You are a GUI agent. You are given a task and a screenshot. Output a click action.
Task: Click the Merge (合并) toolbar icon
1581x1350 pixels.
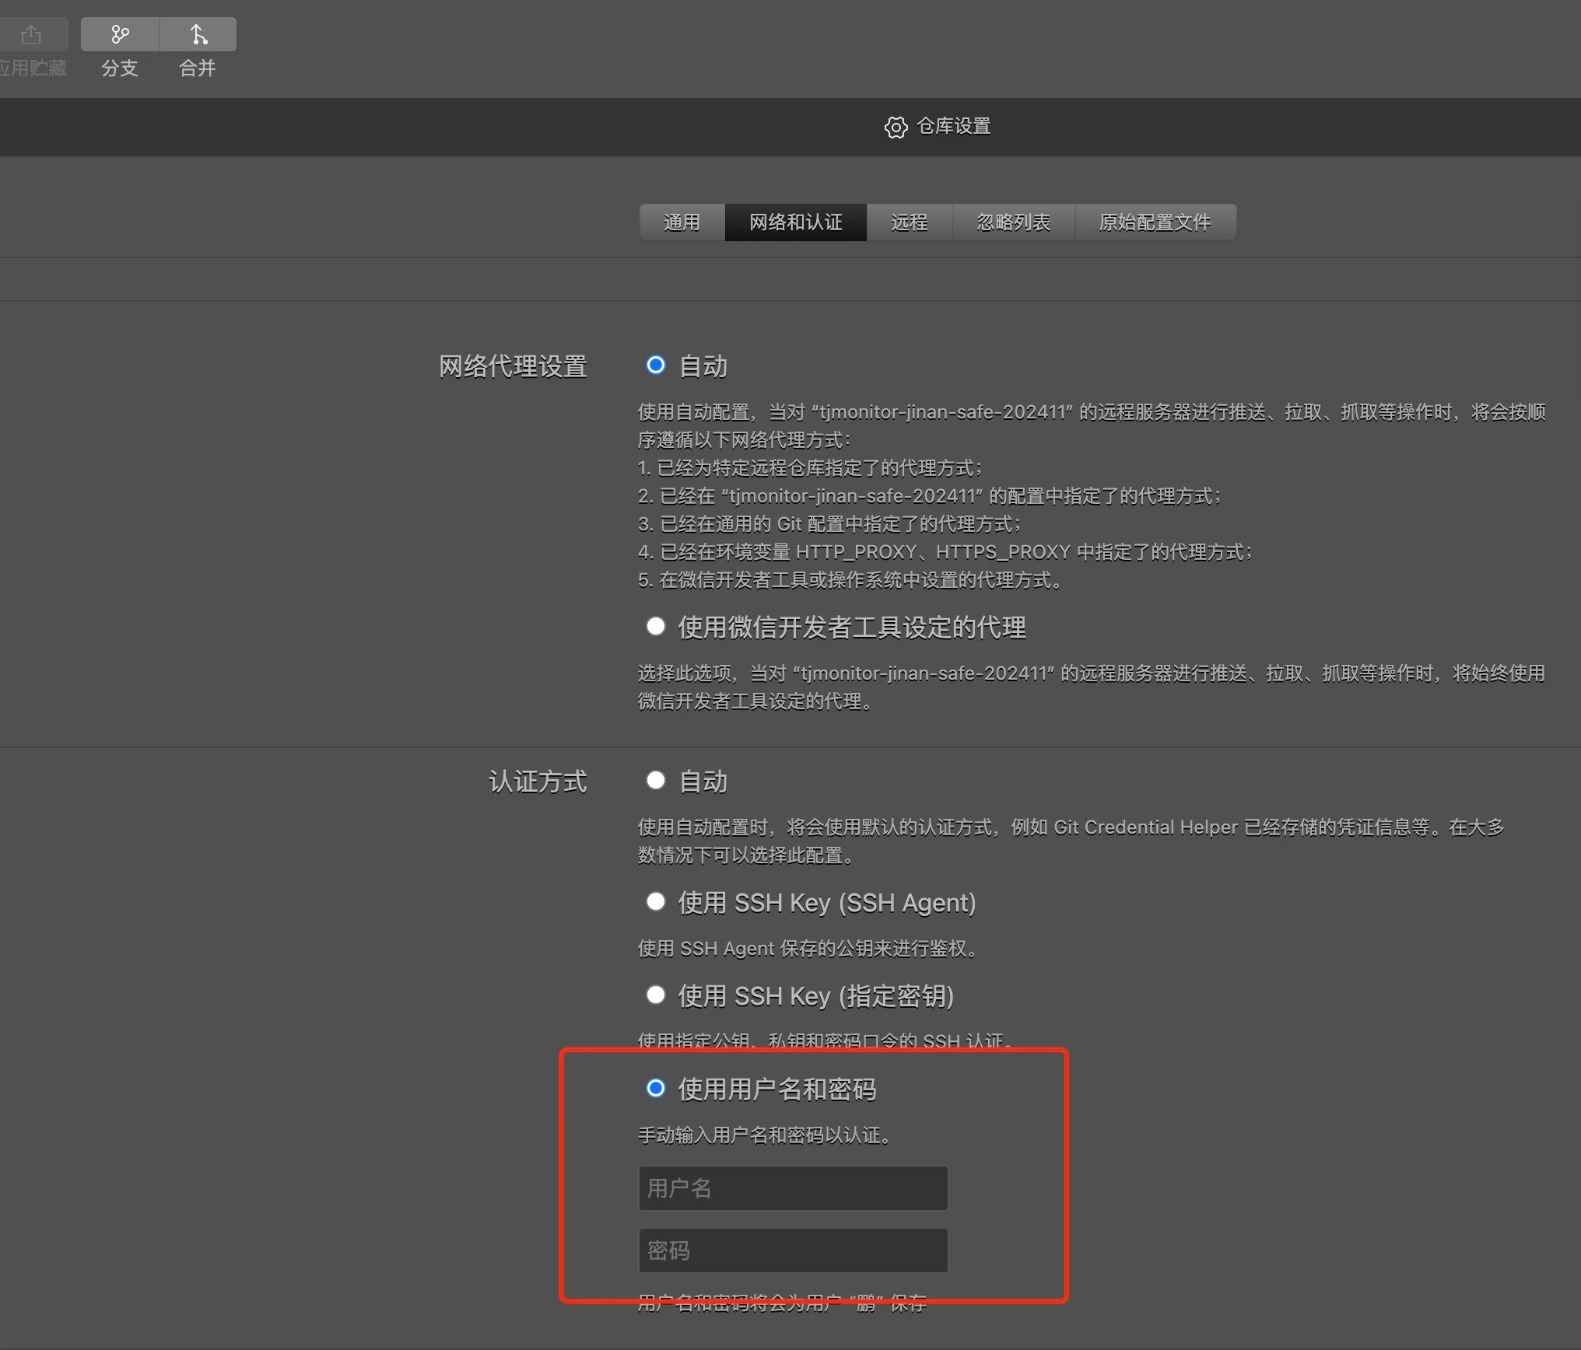coord(198,35)
